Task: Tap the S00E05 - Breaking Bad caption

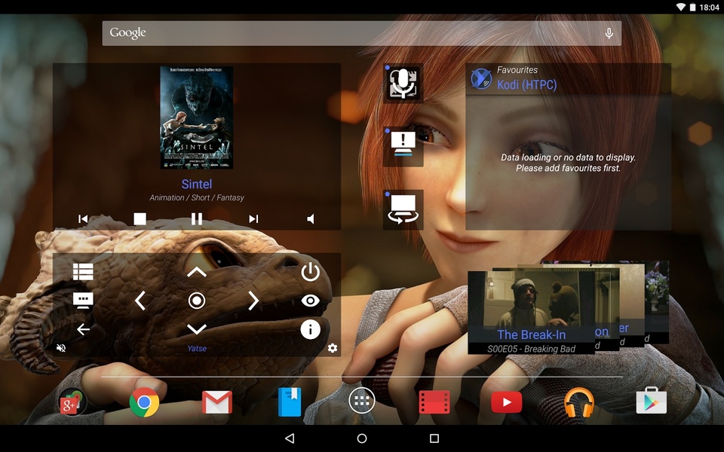Action: click(531, 349)
